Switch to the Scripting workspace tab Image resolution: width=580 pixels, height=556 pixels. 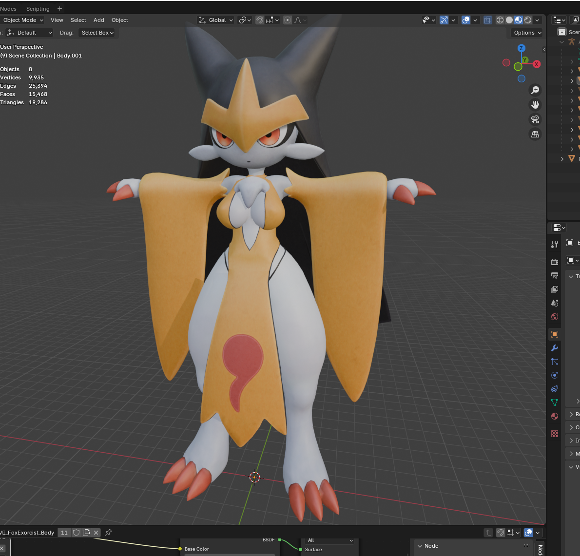pyautogui.click(x=38, y=8)
